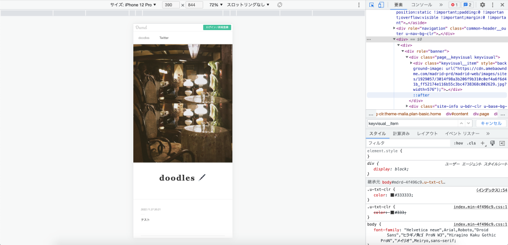The width and height of the screenshot is (508, 245).
Task: Activate the inspect element picker icon
Action: click(371, 5)
